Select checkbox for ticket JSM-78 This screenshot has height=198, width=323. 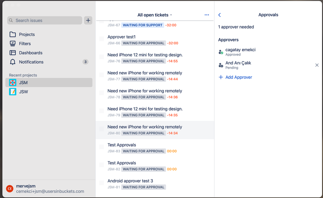[x=102, y=93]
